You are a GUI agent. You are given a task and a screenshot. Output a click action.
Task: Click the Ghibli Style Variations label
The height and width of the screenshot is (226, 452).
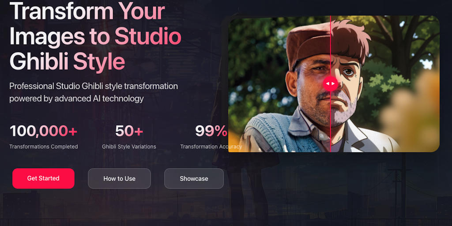[x=129, y=147]
